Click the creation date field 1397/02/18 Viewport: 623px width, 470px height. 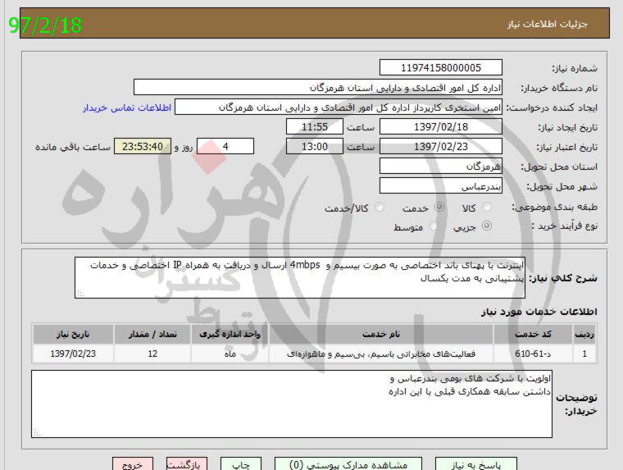coord(441,127)
